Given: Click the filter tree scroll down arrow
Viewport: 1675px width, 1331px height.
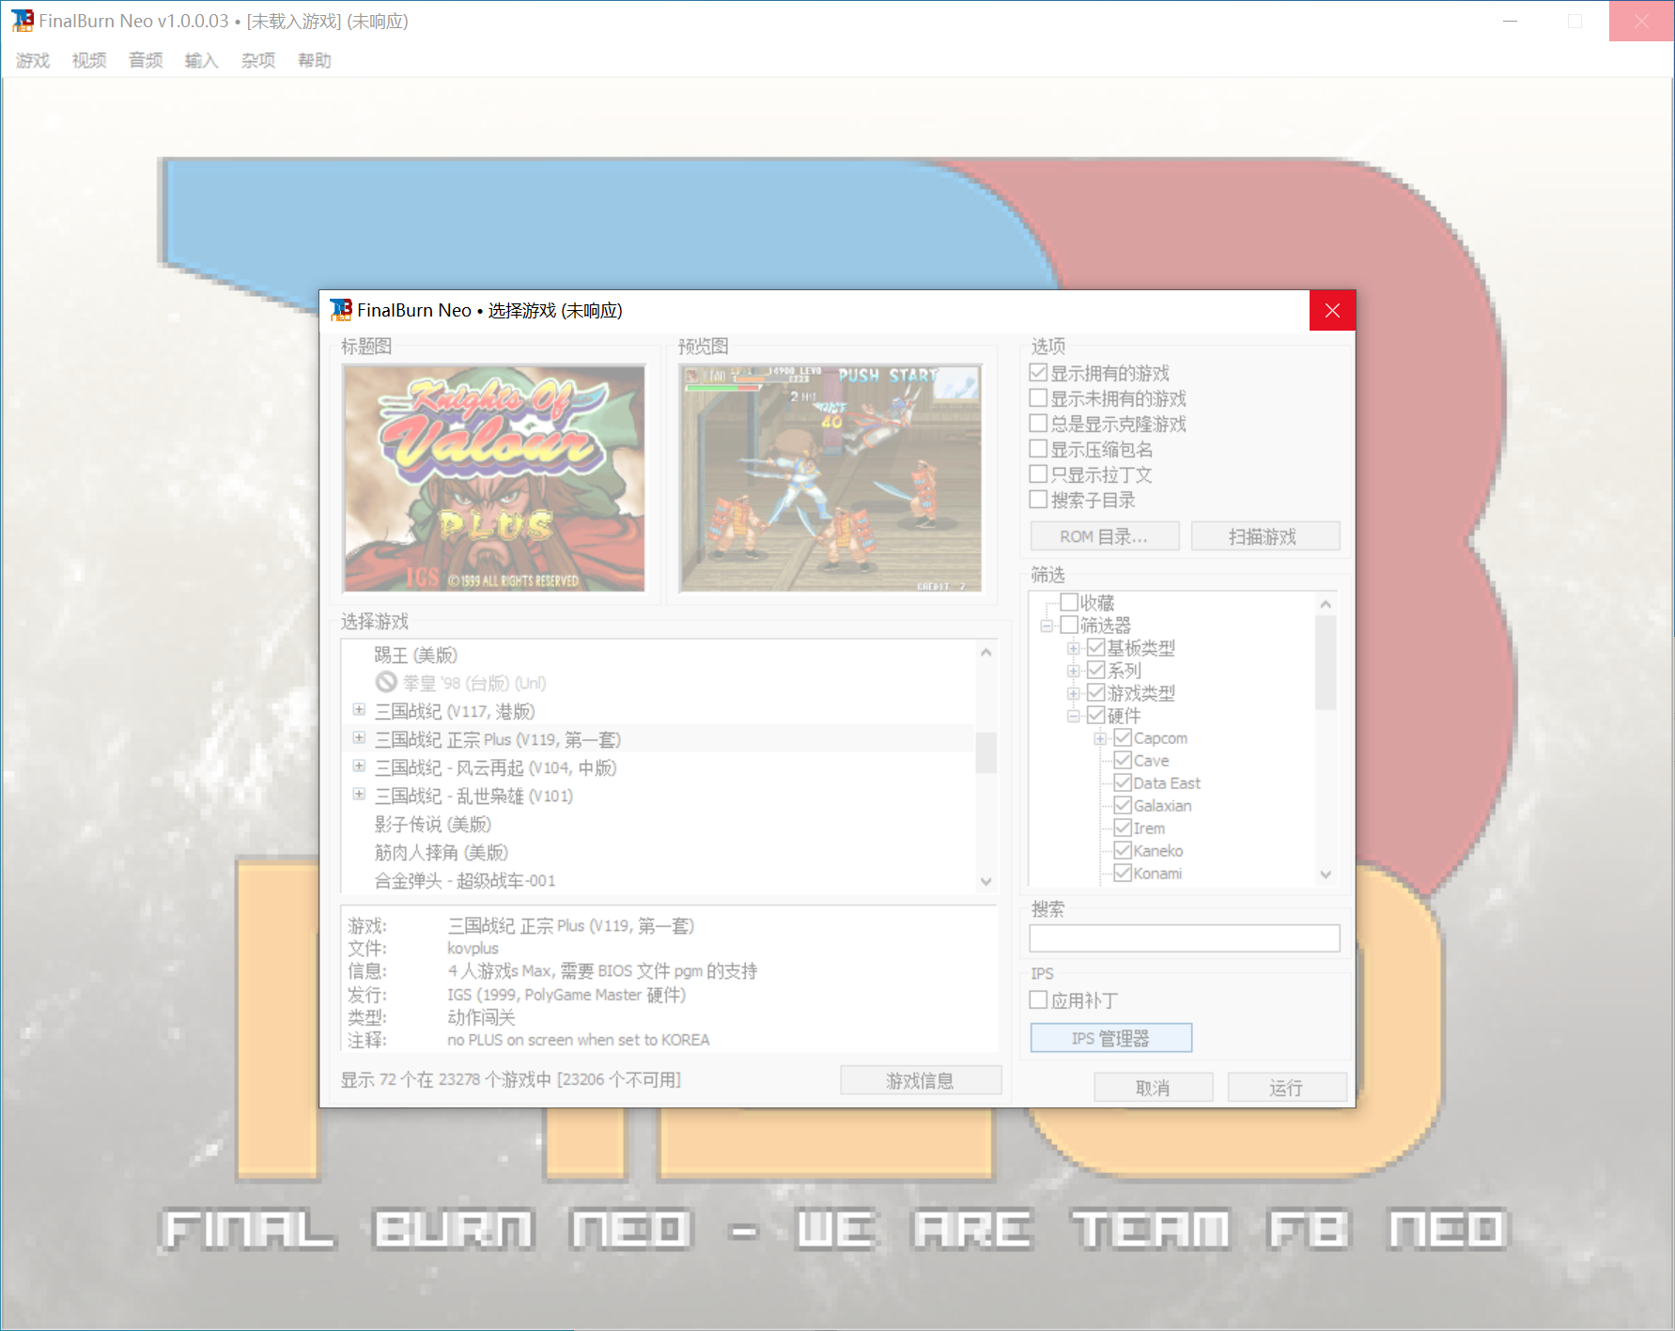Looking at the screenshot, I should 1326,874.
